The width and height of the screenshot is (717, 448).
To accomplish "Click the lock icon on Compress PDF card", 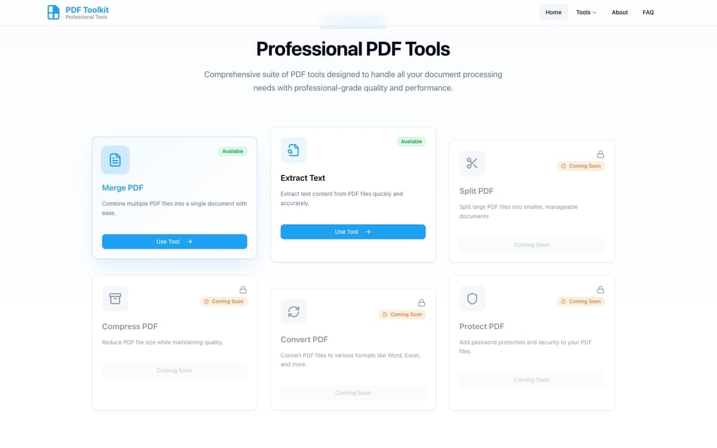I will coord(243,289).
